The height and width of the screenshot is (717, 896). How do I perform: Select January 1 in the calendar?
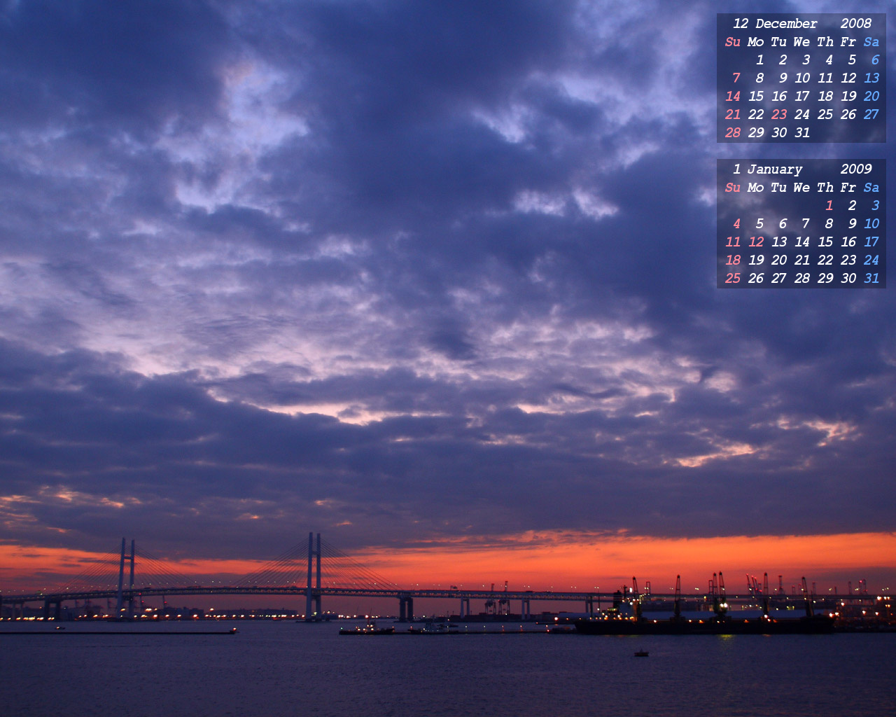829,205
